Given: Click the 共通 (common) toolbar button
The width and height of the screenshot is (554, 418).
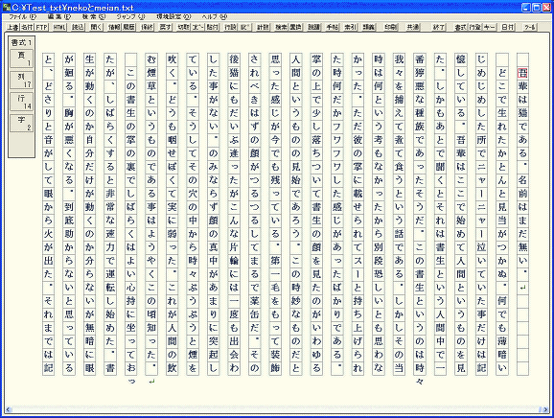Looking at the screenshot, I should pyautogui.click(x=413, y=27).
